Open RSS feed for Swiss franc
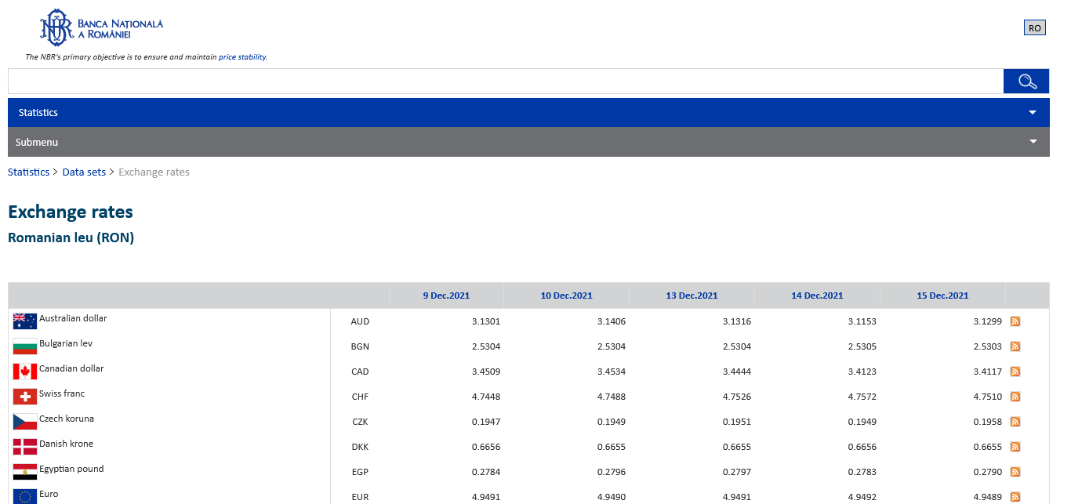 (1015, 397)
